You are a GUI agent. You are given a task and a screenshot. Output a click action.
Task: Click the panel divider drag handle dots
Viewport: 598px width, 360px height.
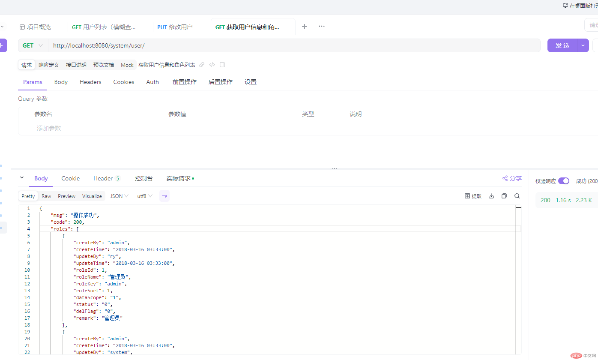click(x=335, y=169)
